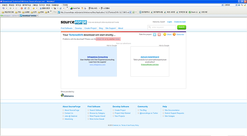Click Site Documentation footer link

coord(172,110)
